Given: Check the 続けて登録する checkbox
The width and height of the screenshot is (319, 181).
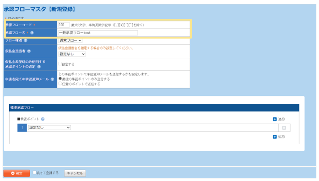Looking at the screenshot, I should point(35,173).
